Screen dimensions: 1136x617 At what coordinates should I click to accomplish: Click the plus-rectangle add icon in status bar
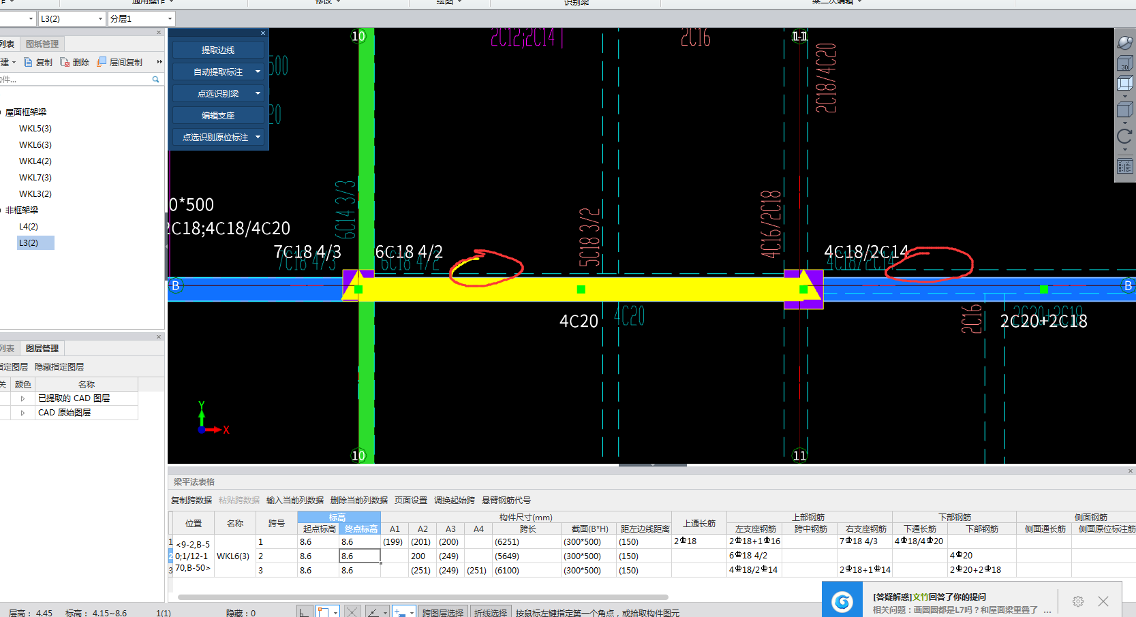(x=401, y=612)
